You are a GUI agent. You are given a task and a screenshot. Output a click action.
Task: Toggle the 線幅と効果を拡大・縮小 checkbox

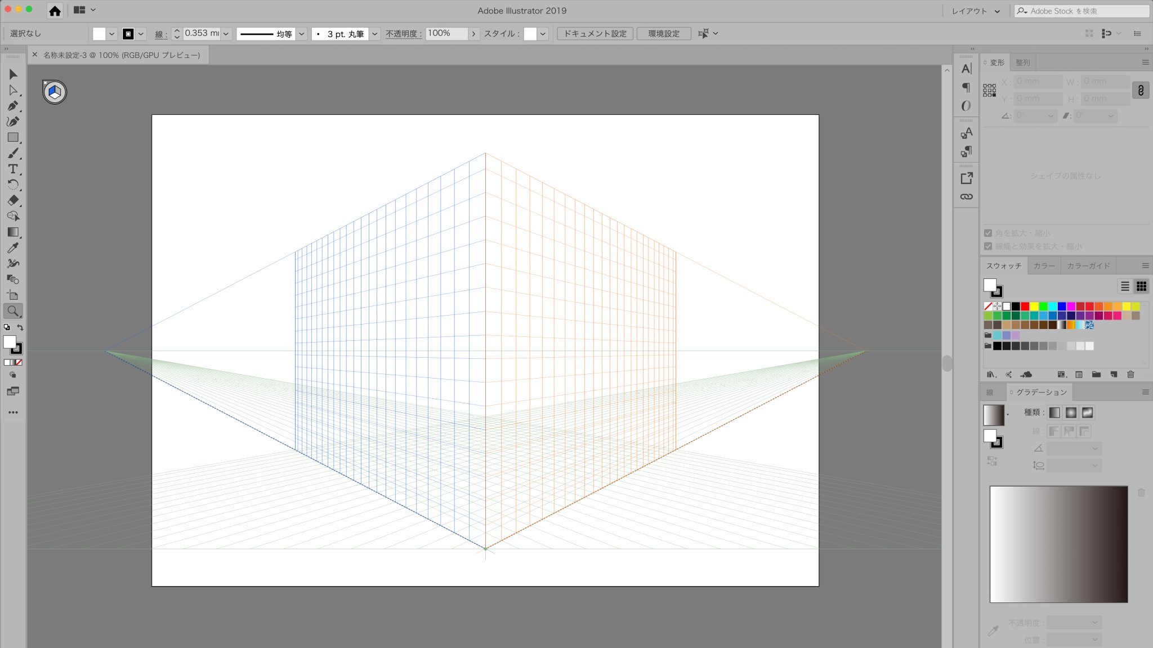click(988, 246)
